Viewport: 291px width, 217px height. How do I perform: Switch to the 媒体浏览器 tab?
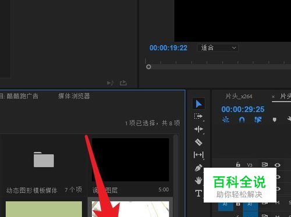(74, 96)
